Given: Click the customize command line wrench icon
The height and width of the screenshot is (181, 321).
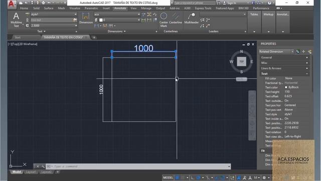Looking at the screenshot, I should (43, 166).
